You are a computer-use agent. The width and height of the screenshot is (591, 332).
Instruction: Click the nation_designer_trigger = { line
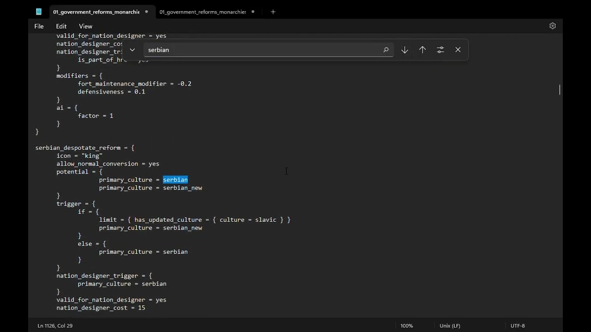point(104,276)
